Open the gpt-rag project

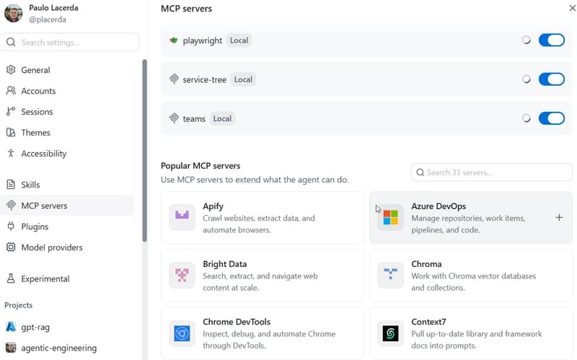point(67,327)
